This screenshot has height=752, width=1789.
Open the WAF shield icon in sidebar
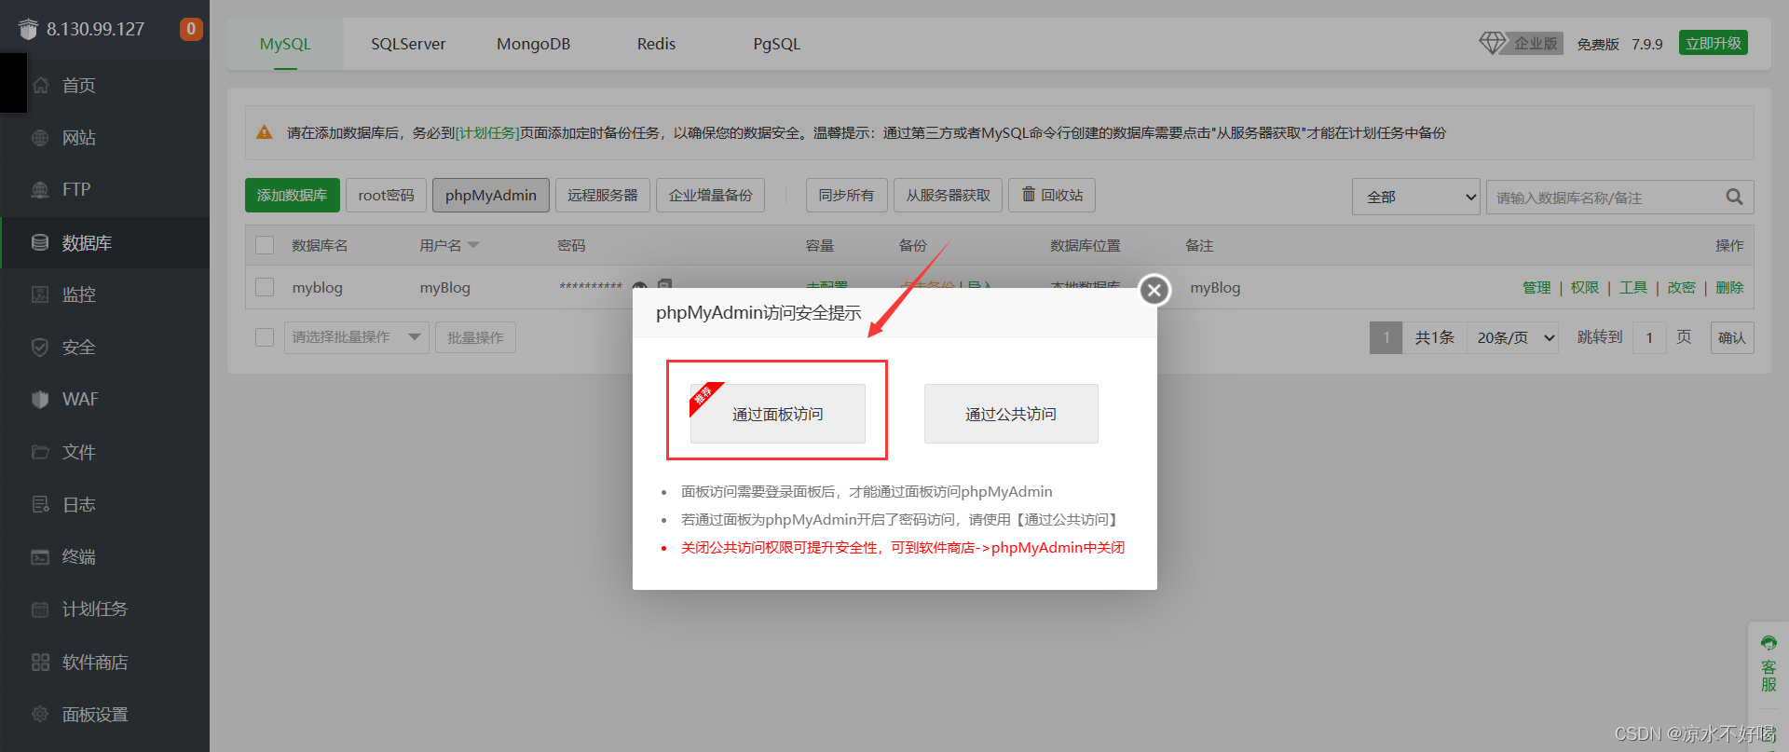click(40, 400)
